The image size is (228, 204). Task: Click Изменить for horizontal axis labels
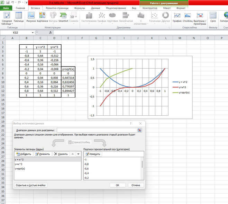point(93,154)
